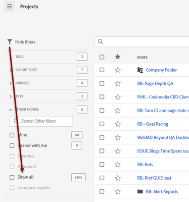Click the Company Folder icon
This screenshot has width=189, height=202.
[140, 70]
